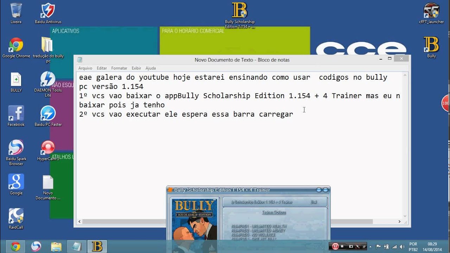Viewport: 450px width, 253px height.
Task: Open the volume speaker tray icon
Action: (402, 246)
